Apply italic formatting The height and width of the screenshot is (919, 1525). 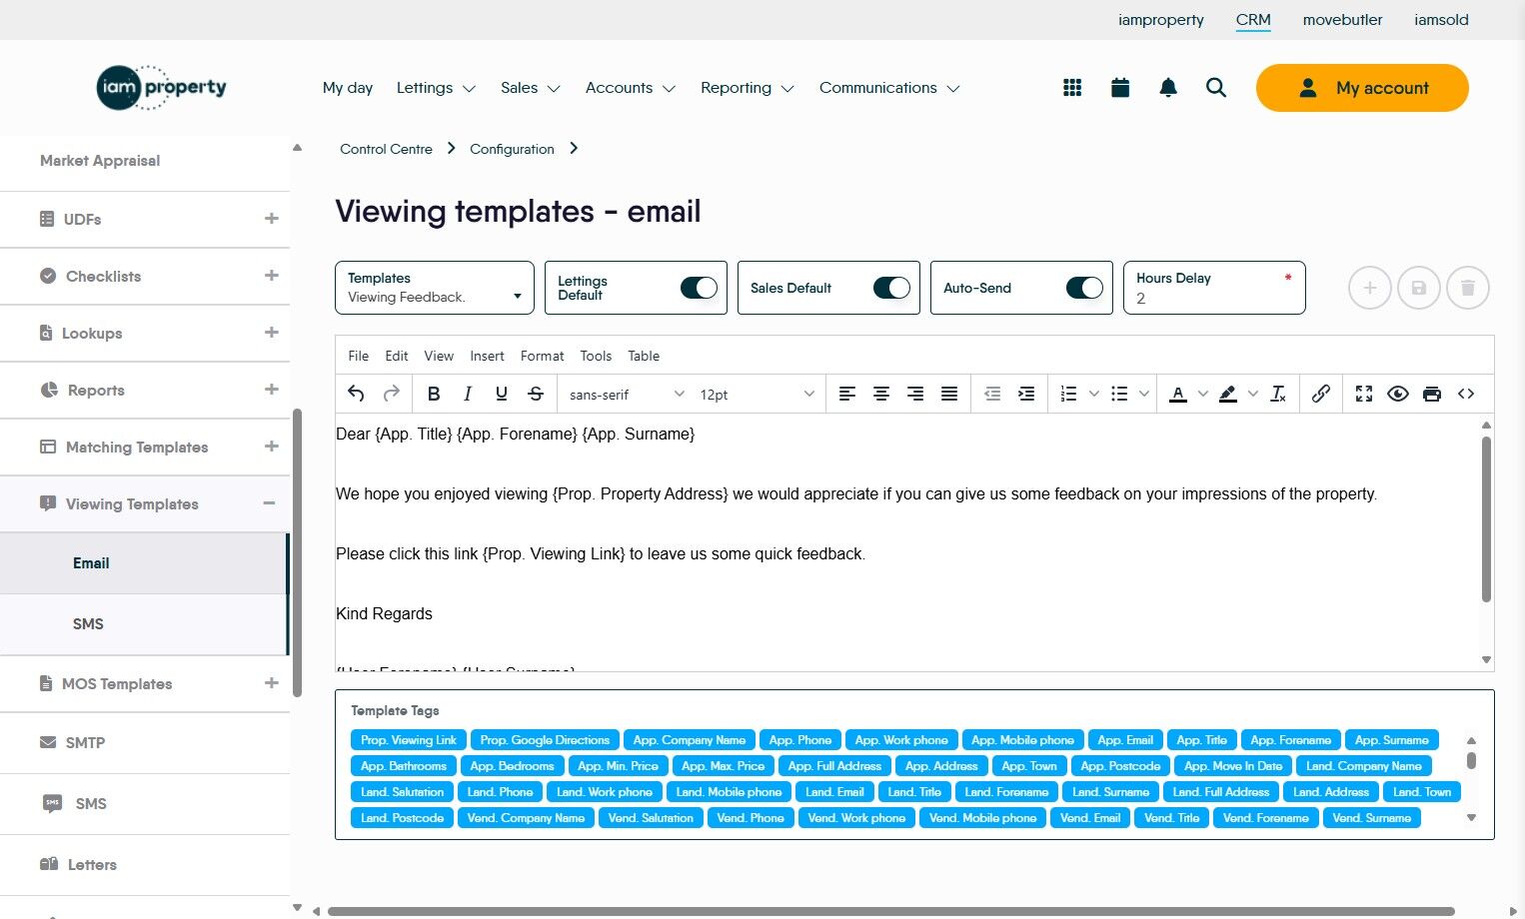point(468,394)
